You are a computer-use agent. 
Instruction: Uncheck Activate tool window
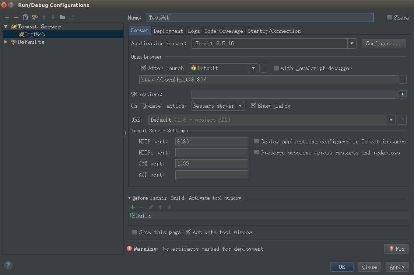[188, 232]
